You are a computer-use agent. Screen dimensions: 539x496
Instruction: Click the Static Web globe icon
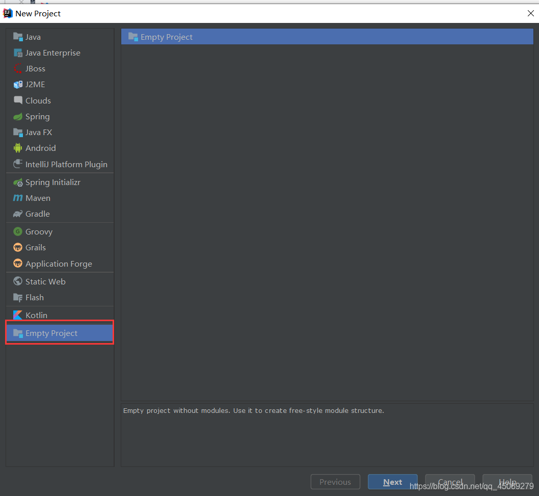tap(18, 281)
